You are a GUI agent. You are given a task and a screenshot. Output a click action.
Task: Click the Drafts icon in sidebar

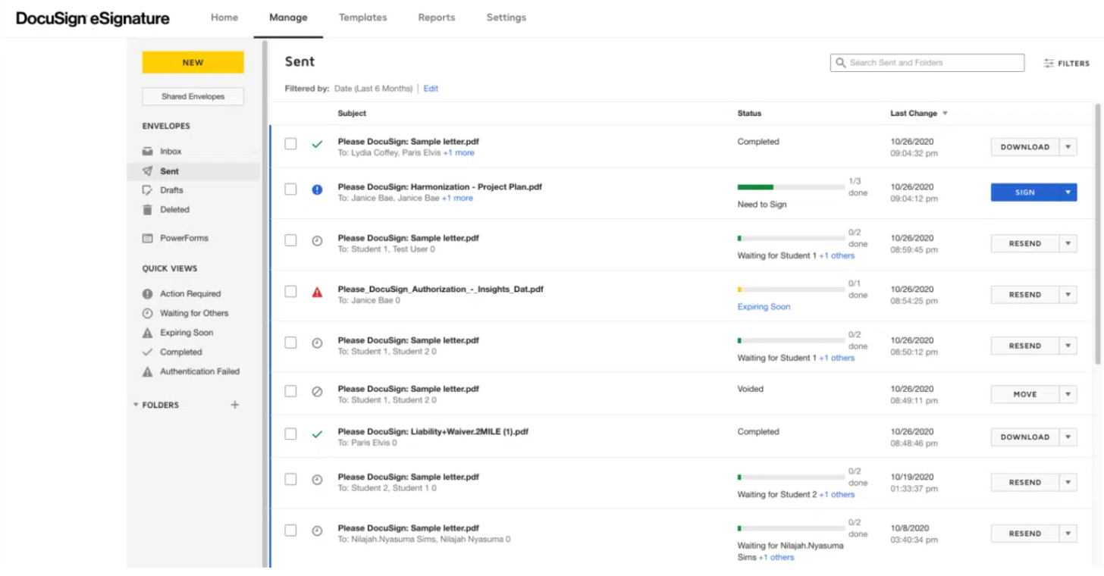click(148, 190)
